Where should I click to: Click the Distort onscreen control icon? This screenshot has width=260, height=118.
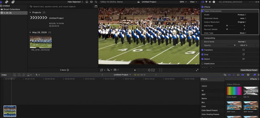pos(243,59)
